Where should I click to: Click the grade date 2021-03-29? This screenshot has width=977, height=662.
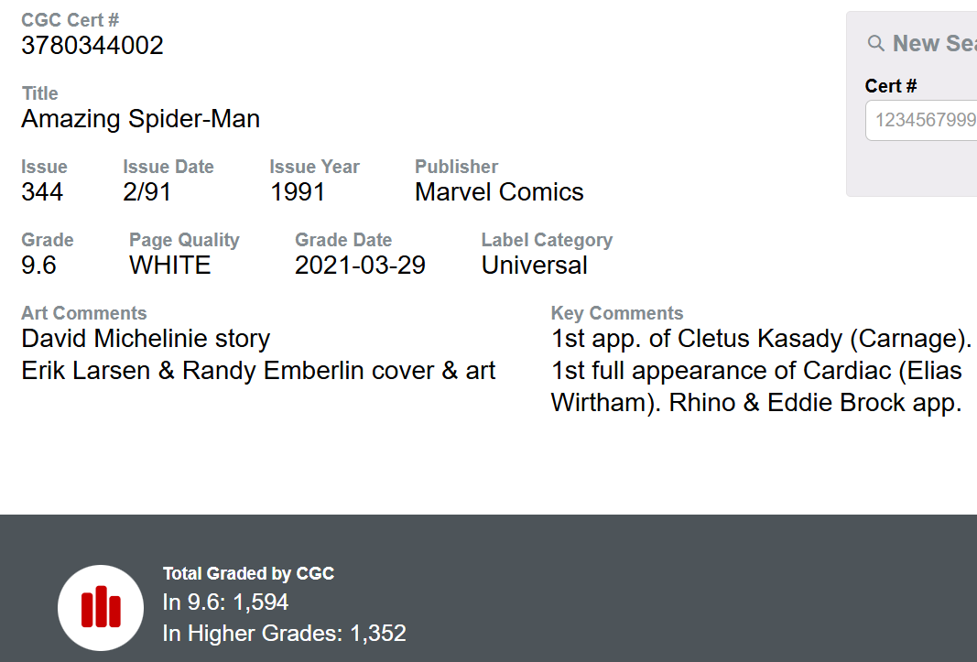(360, 266)
